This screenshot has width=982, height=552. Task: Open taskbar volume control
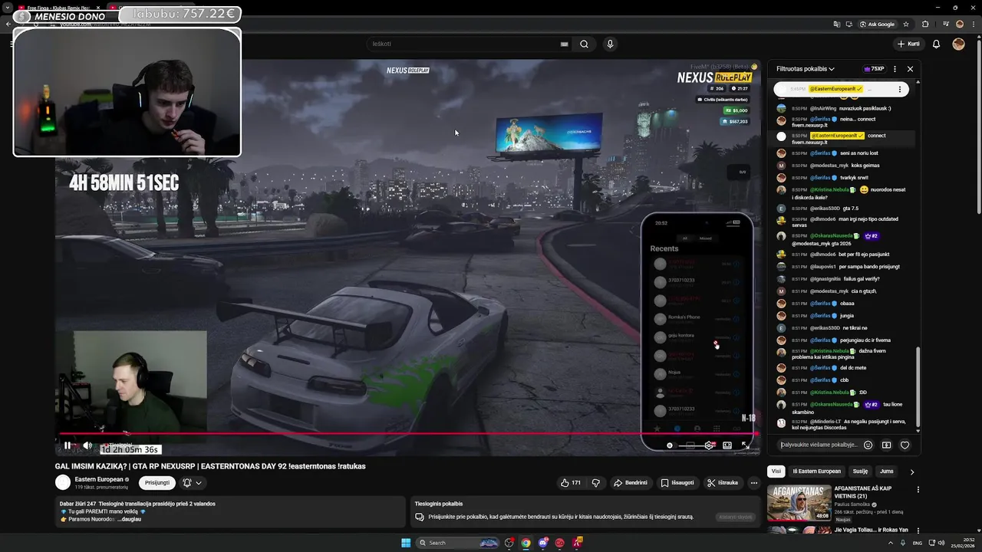click(942, 543)
